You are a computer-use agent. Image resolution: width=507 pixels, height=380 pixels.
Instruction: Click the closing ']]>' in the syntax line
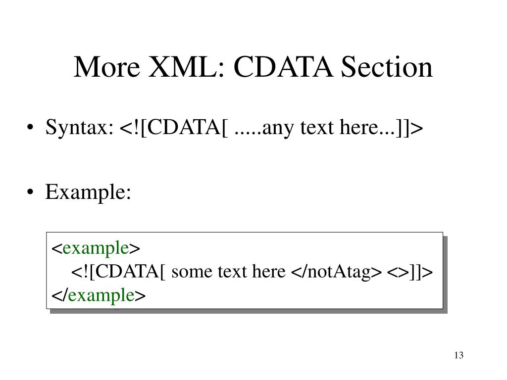[409, 127]
